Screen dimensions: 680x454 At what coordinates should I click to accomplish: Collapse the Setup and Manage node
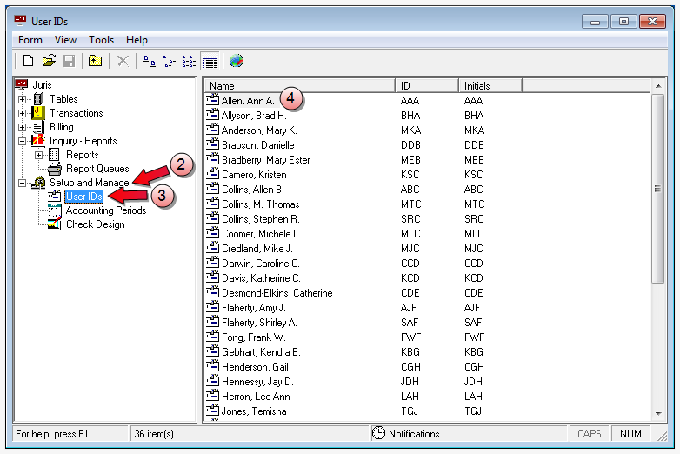click(22, 183)
